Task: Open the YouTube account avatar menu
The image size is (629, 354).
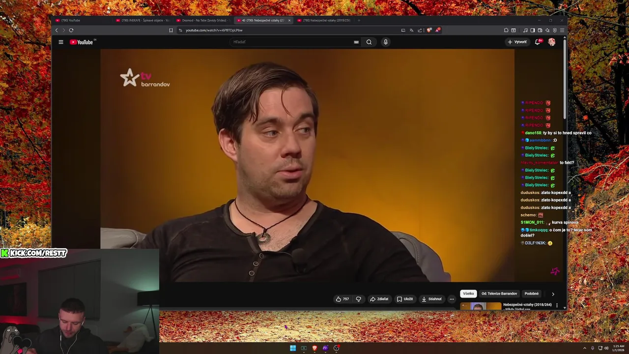Action: coord(552,42)
